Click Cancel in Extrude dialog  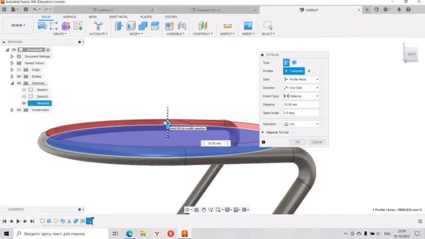[x=317, y=142]
